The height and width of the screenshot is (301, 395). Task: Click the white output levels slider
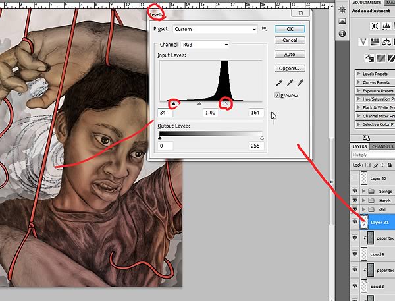262,138
